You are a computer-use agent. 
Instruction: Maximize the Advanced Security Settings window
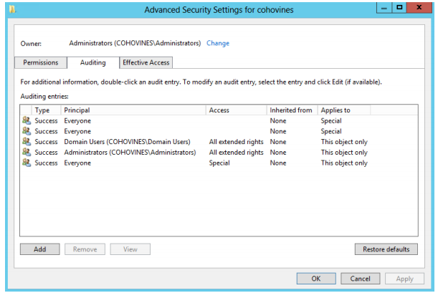pyautogui.click(x=399, y=8)
